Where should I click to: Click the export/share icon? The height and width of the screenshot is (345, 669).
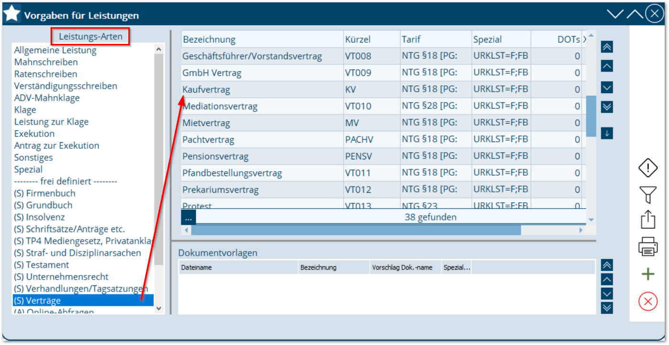pos(648,220)
